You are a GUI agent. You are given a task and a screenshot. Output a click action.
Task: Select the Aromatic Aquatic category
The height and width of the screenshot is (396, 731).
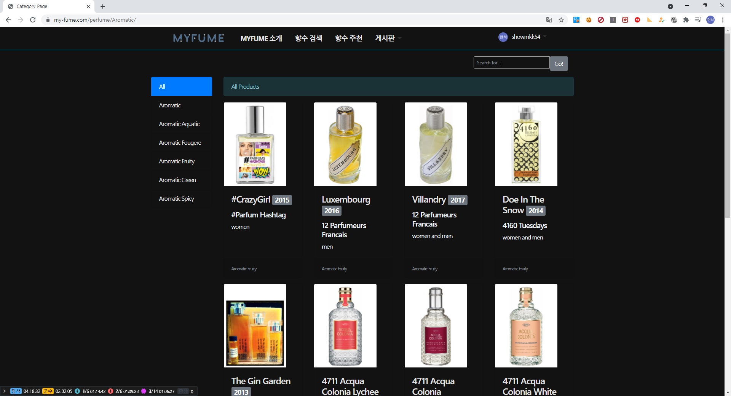point(179,124)
